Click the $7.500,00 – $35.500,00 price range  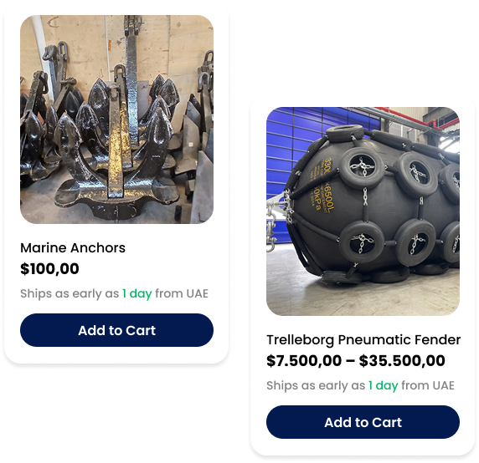click(356, 361)
